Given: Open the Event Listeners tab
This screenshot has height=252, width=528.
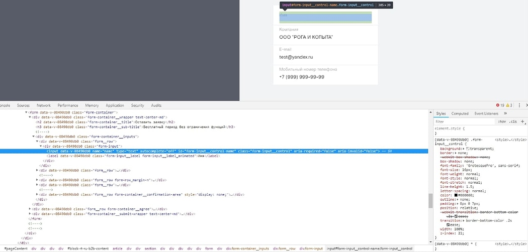Looking at the screenshot, I should 486,113.
